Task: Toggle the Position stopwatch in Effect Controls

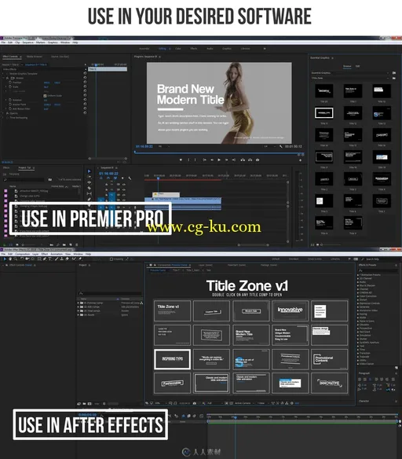Action: tap(10, 83)
